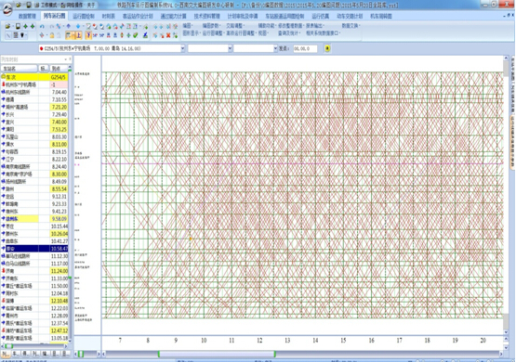Switch to the 数据管理 ribbon tab

[27, 16]
